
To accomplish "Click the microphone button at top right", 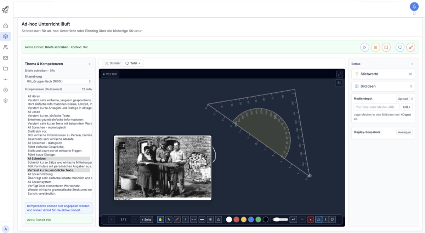I will click(x=414, y=6).
